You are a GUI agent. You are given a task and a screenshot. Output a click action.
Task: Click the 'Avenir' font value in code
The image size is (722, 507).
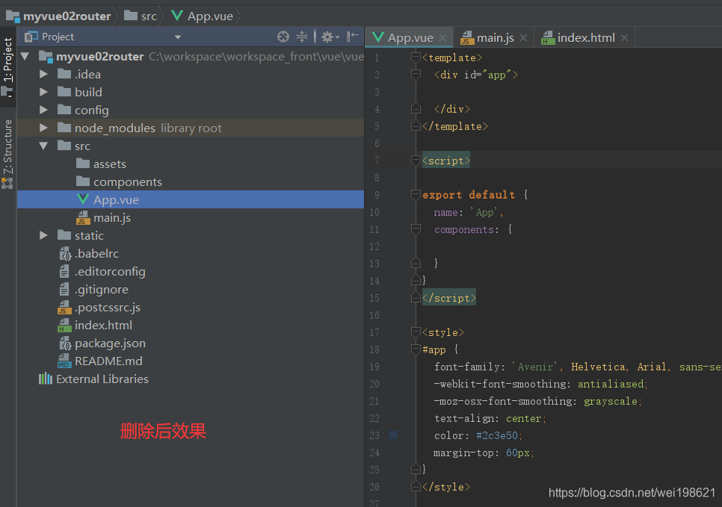pyautogui.click(x=534, y=367)
